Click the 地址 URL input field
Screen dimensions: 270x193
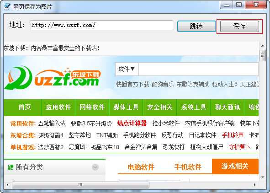tap(101, 25)
